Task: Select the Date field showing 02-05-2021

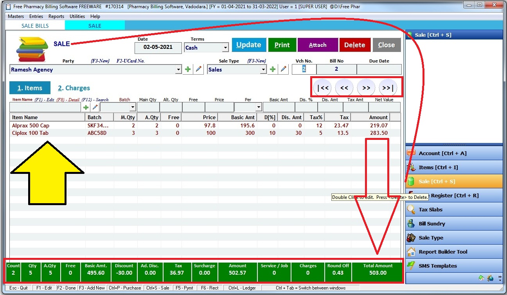Action: pos(158,48)
